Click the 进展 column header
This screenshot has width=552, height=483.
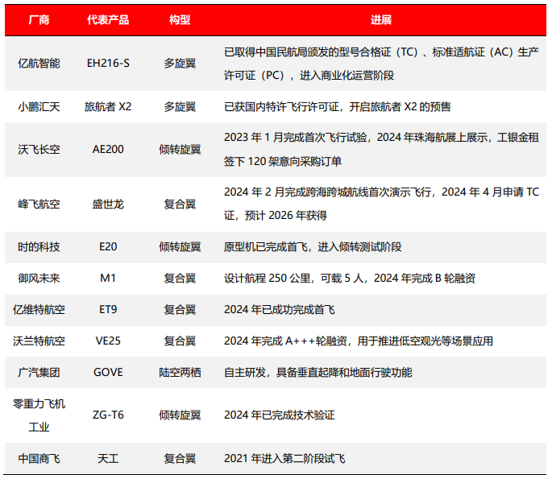(x=381, y=20)
